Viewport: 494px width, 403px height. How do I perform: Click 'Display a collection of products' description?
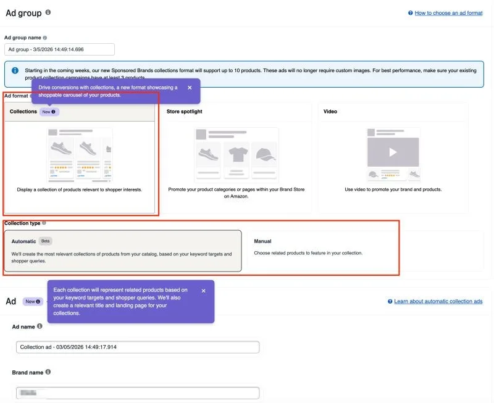click(x=80, y=190)
